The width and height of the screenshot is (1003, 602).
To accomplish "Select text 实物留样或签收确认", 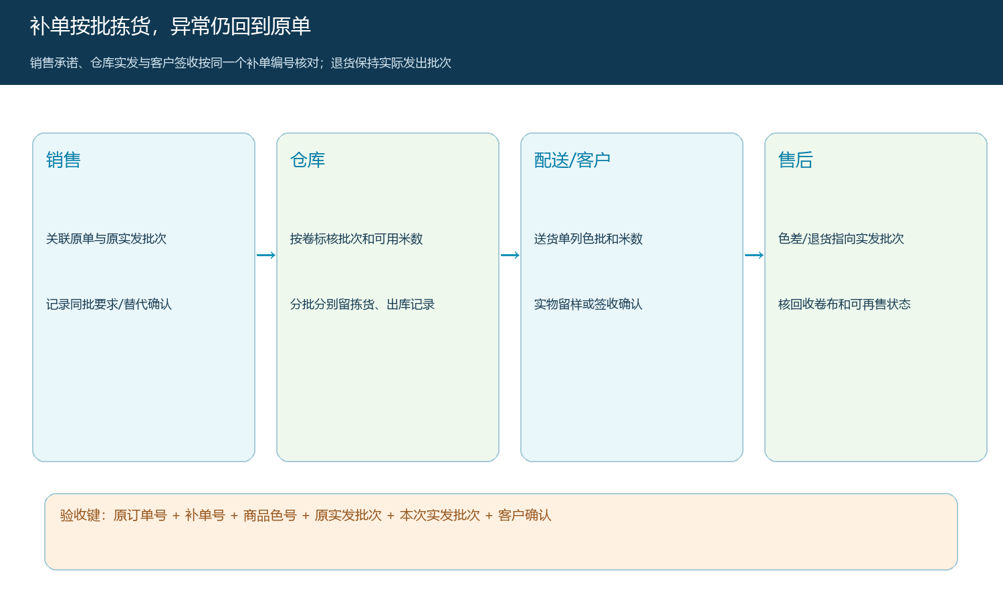I will point(588,304).
